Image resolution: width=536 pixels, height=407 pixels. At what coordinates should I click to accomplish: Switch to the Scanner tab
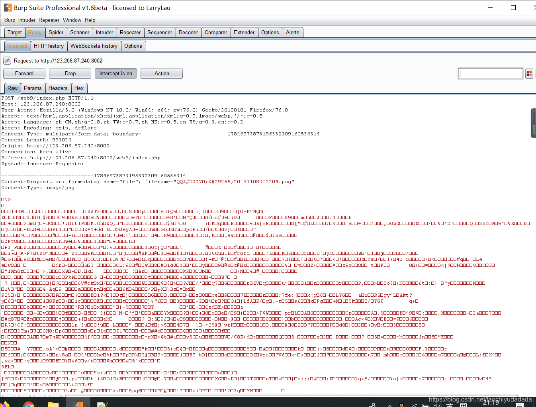(x=80, y=33)
